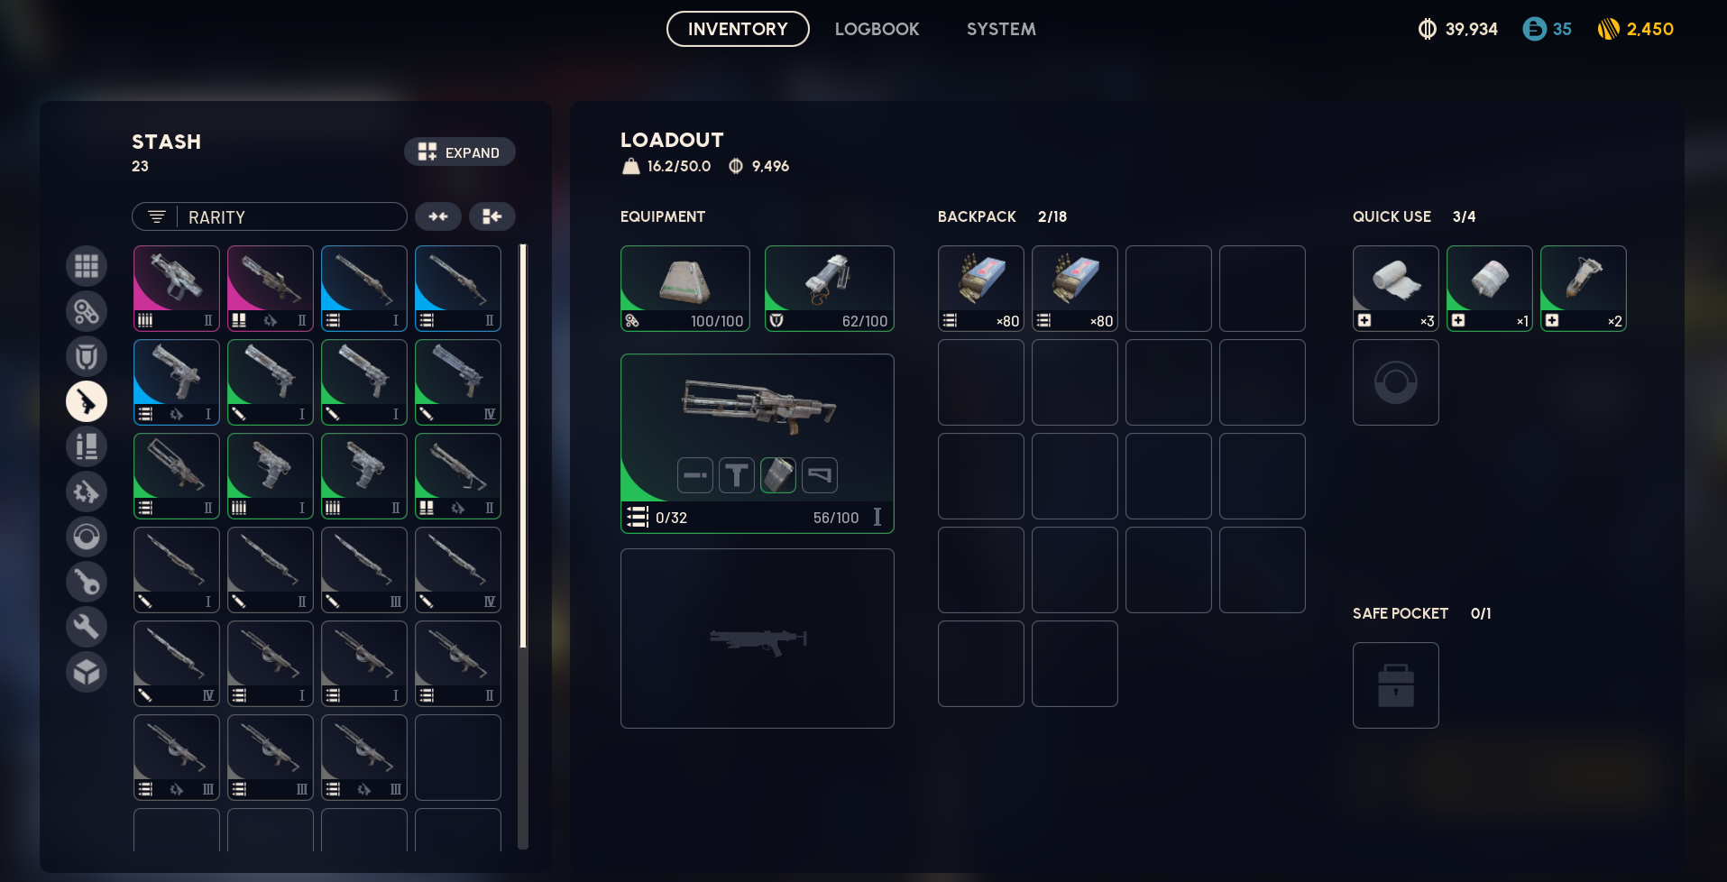Click the merge stacks arrows button

(x=438, y=216)
